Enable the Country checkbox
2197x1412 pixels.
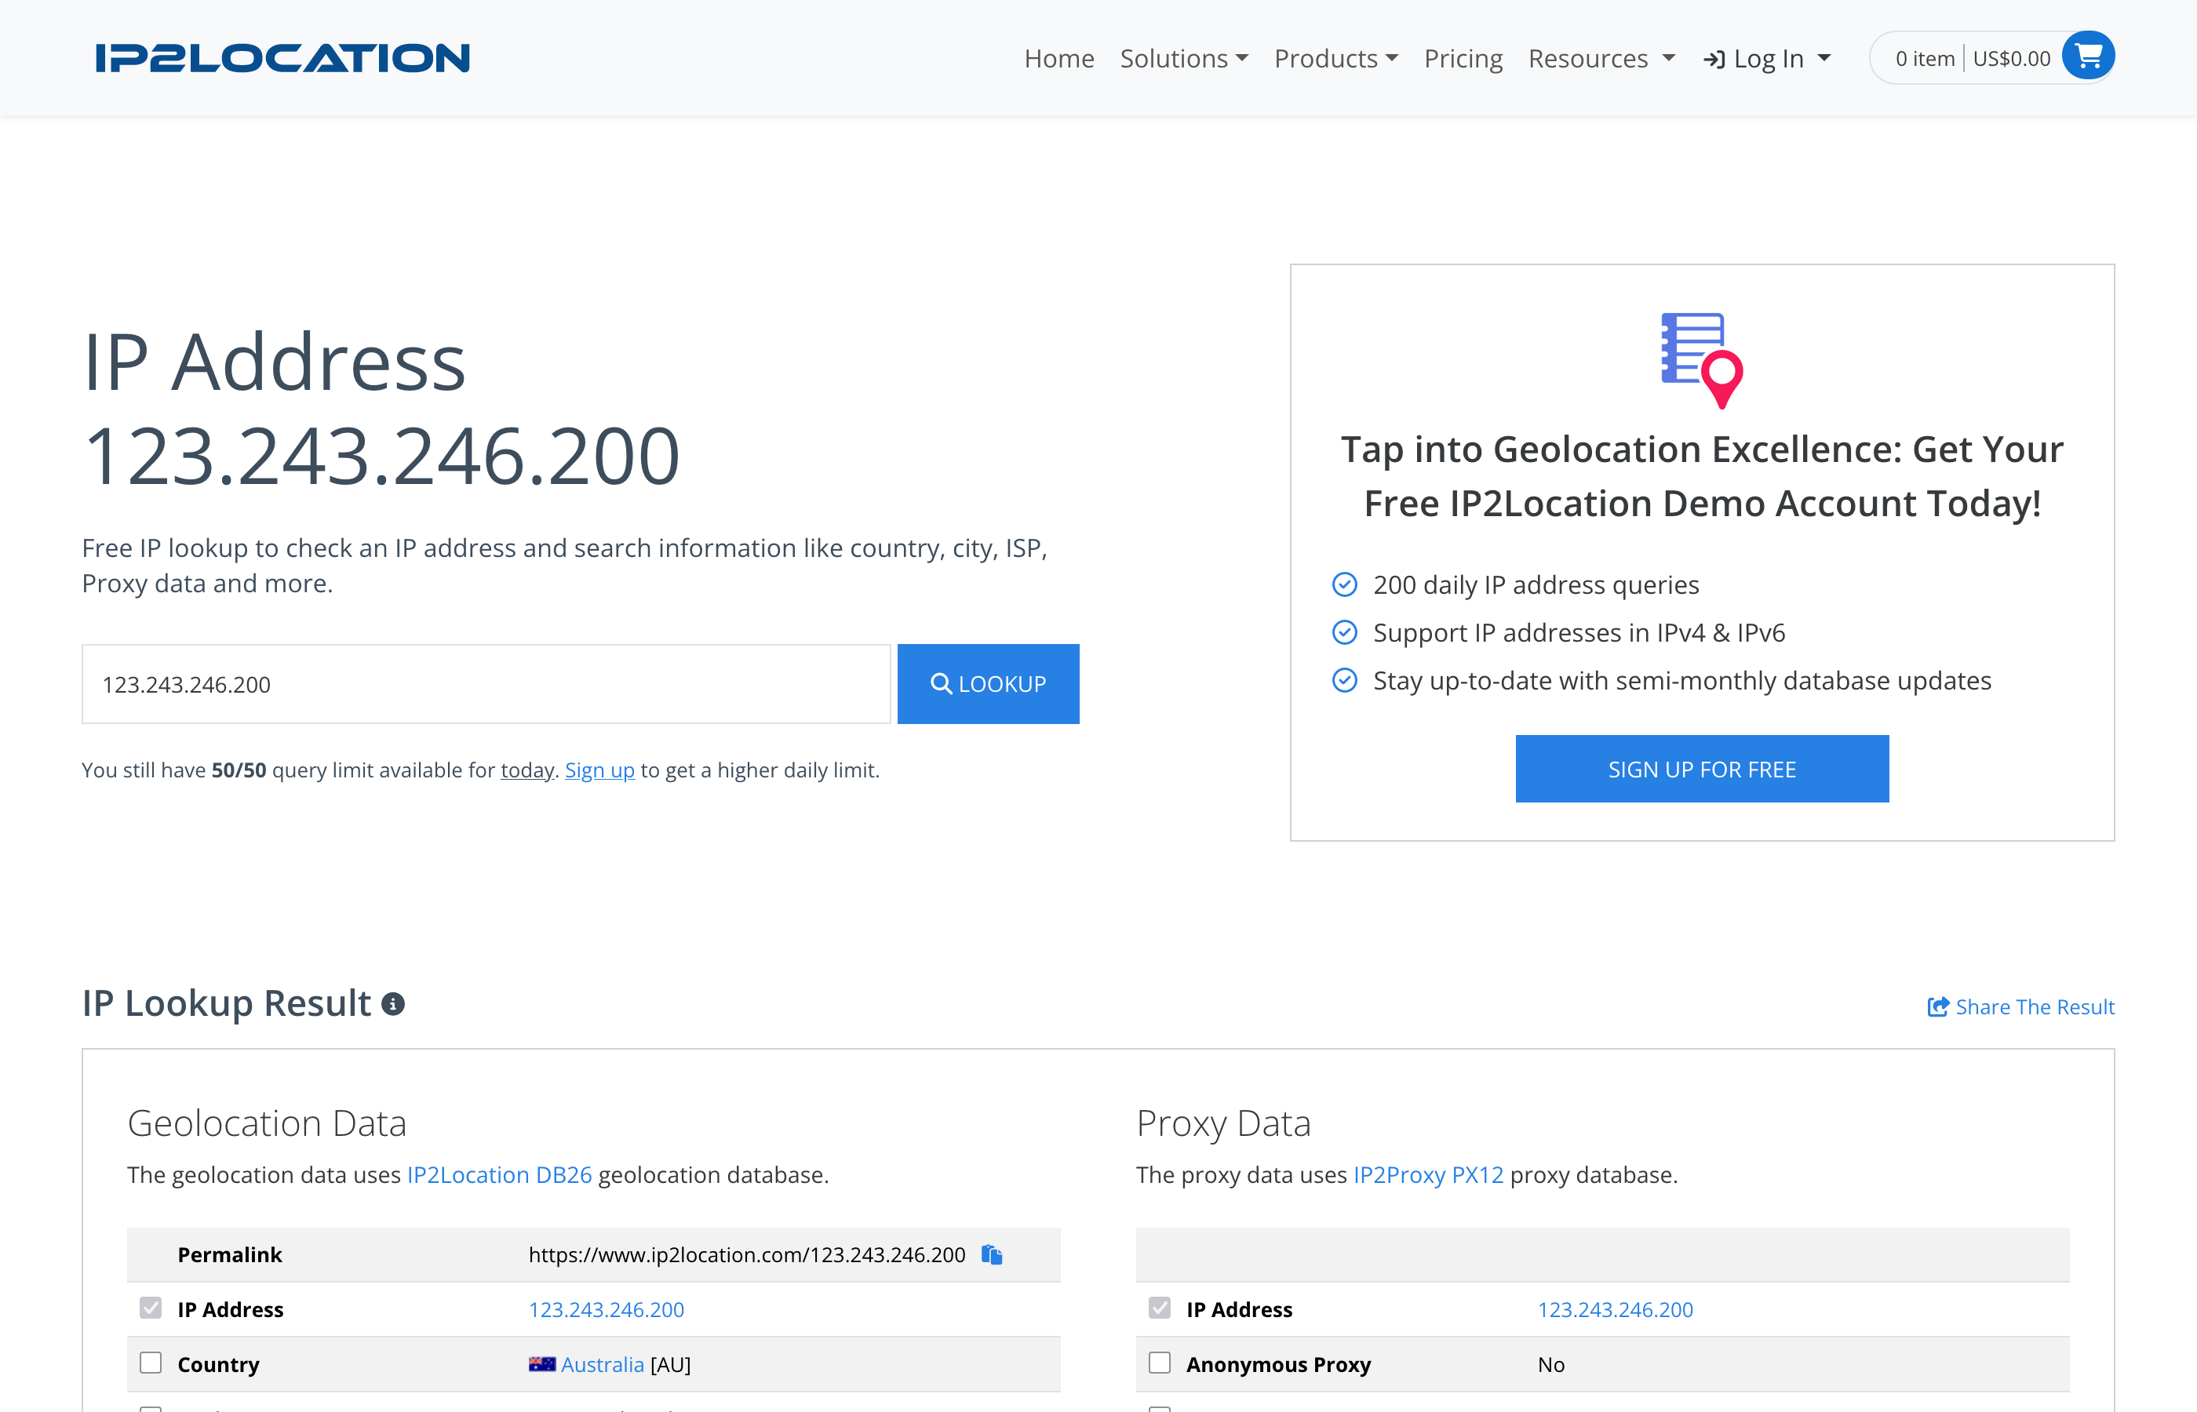click(x=151, y=1363)
